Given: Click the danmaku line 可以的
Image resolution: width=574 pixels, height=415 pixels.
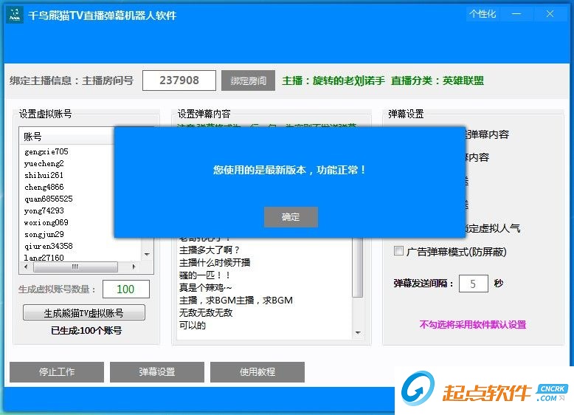Looking at the screenshot, I should pos(192,325).
